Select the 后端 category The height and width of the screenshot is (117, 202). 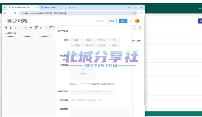tap(76, 40)
